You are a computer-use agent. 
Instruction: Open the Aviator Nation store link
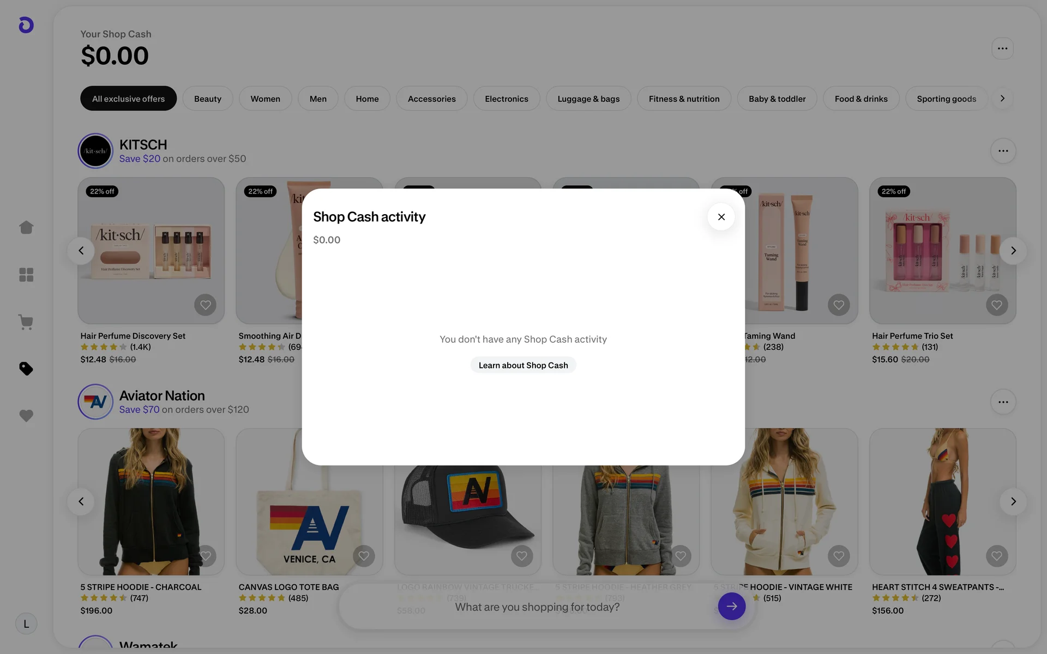[x=162, y=396]
